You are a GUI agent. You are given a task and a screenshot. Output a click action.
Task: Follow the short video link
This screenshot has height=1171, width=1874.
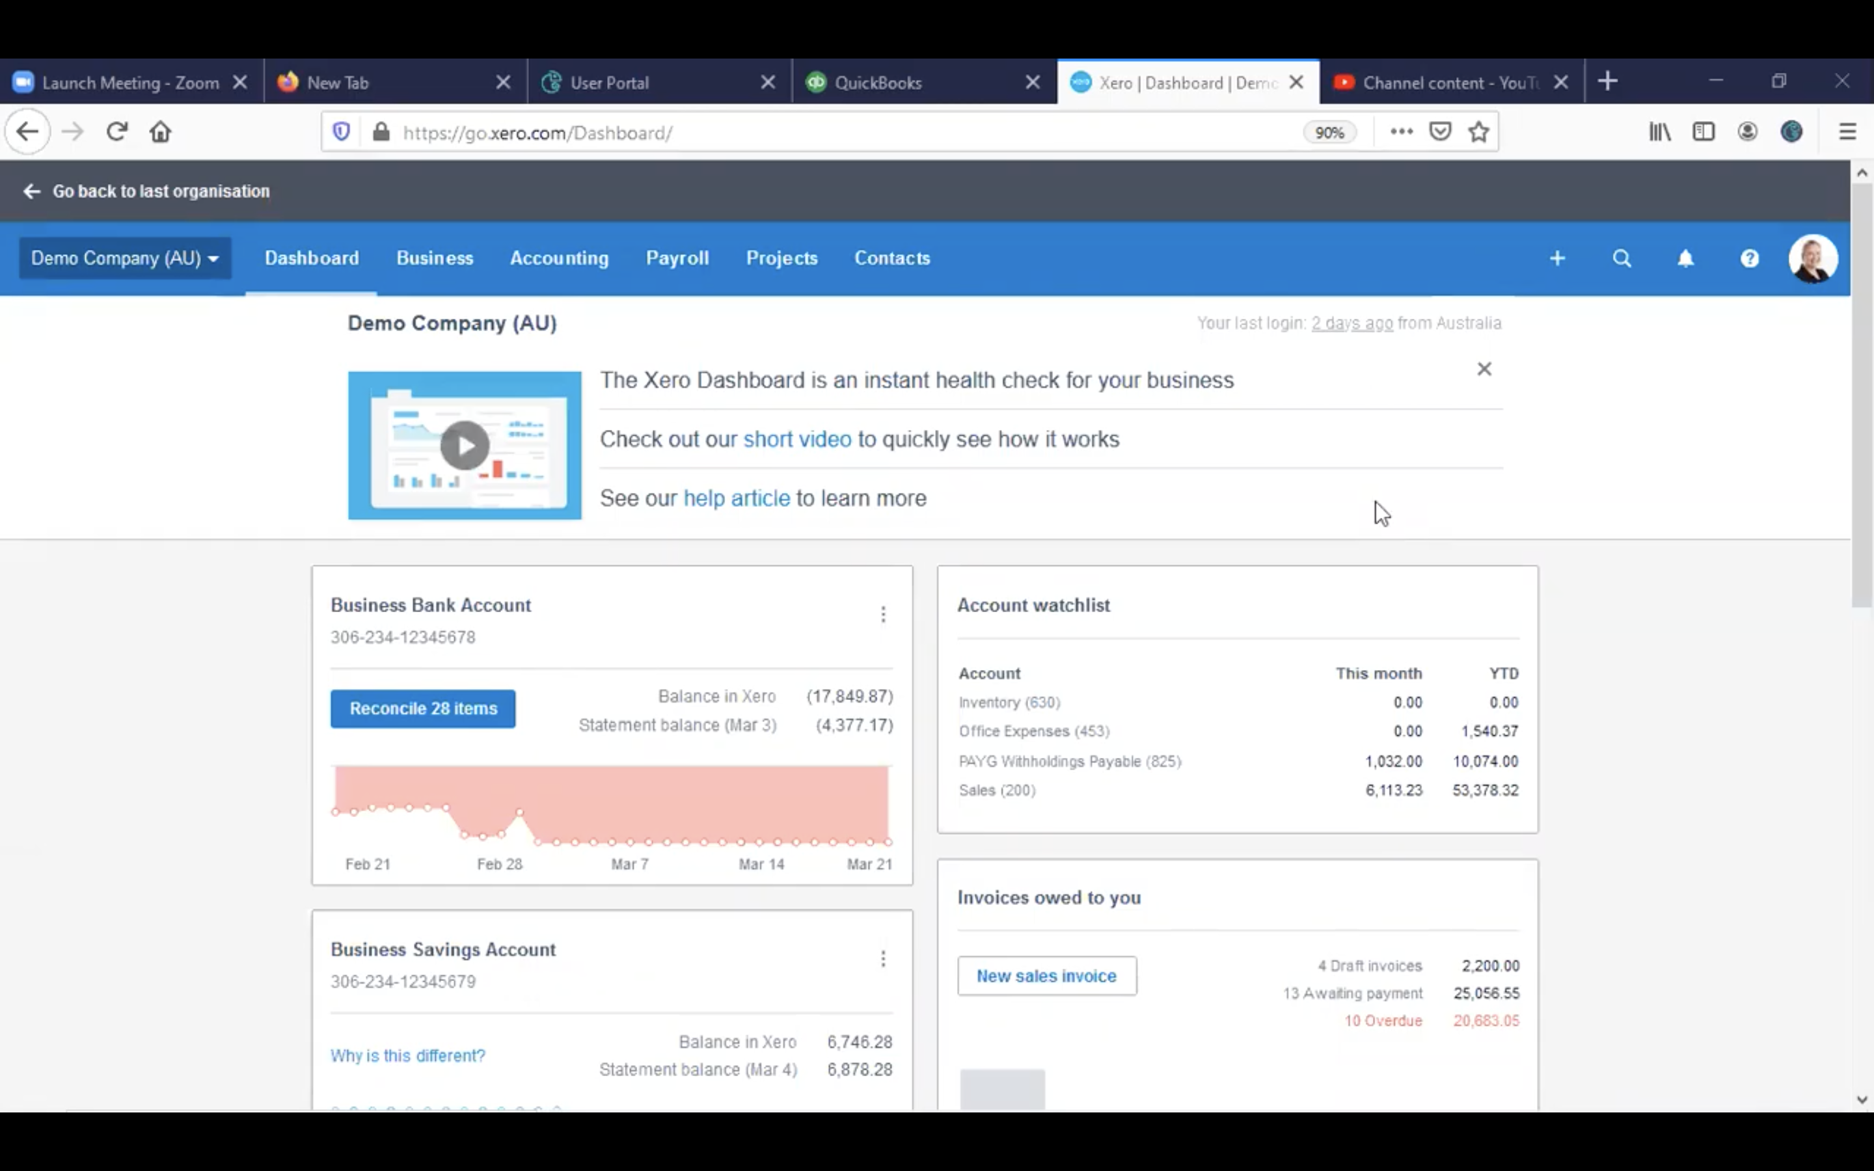pyautogui.click(x=797, y=439)
